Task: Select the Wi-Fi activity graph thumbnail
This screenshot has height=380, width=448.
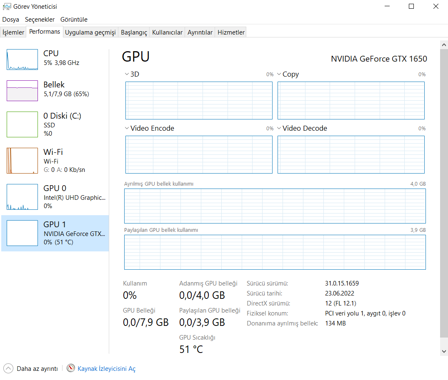Action: click(x=22, y=160)
